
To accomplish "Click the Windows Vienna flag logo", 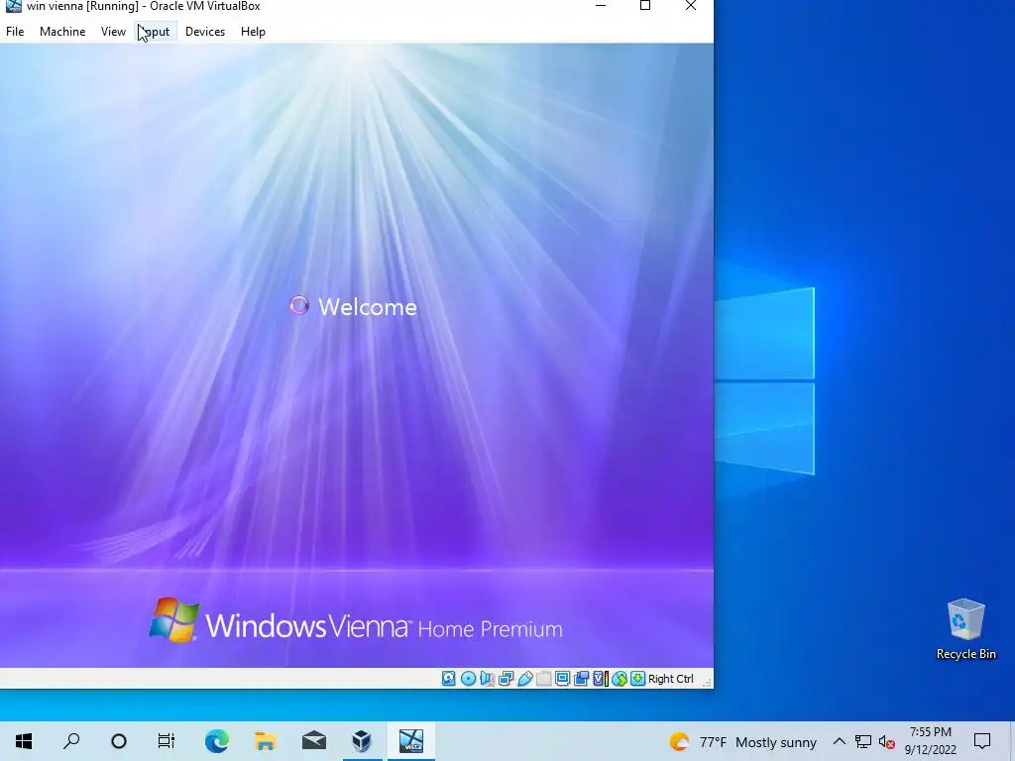I will (173, 620).
